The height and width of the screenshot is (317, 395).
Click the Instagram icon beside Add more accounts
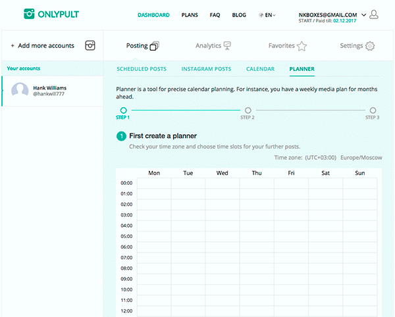[90, 45]
